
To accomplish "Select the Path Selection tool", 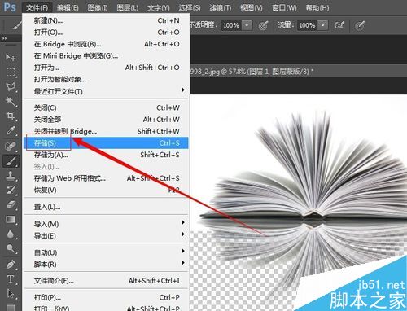I will [11, 294].
